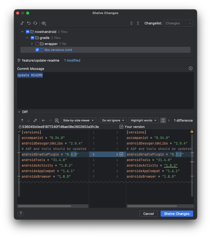This screenshot has width=211, height=238.
Task: Toggle the Your version checkbox
Action: pyautogui.click(x=121, y=127)
